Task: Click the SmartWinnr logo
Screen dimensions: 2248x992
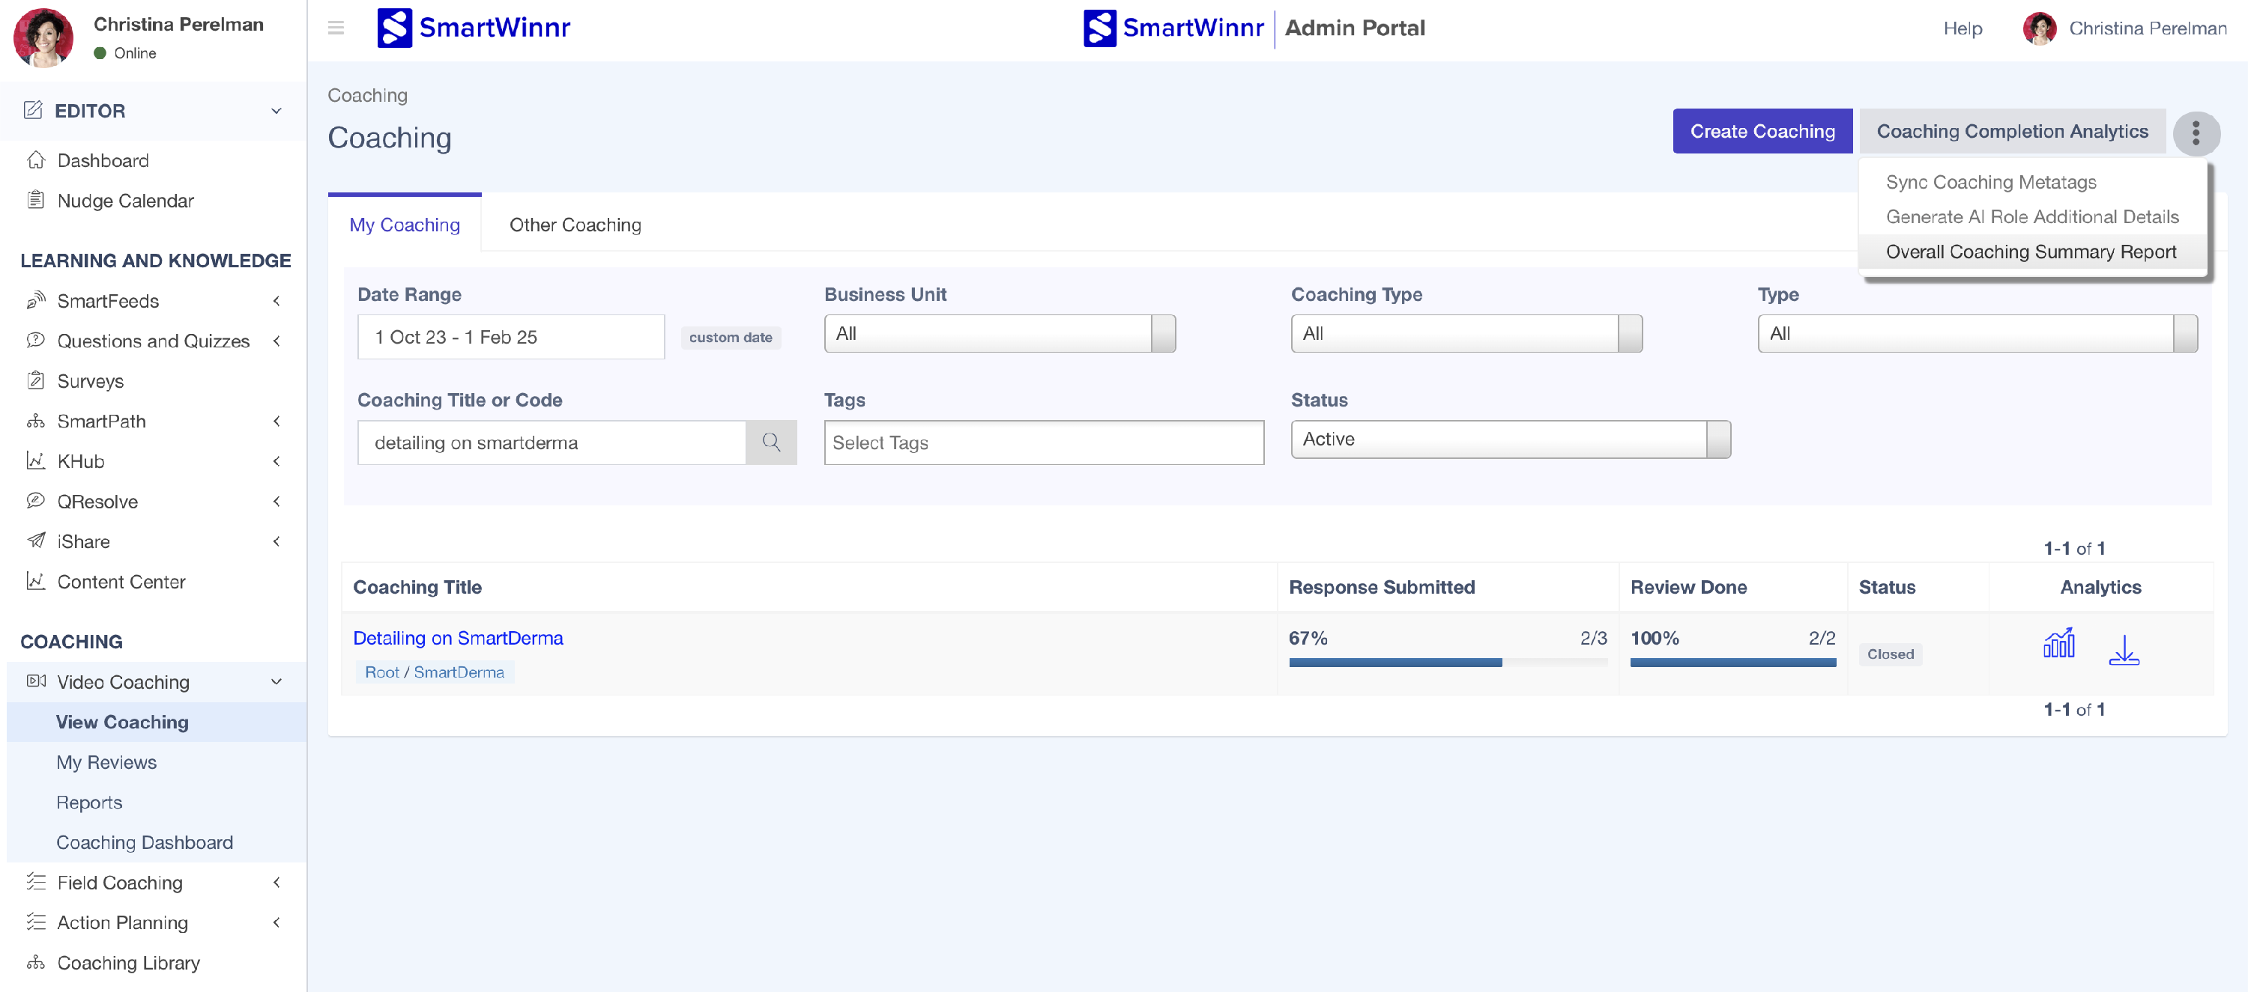Action: tap(474, 28)
